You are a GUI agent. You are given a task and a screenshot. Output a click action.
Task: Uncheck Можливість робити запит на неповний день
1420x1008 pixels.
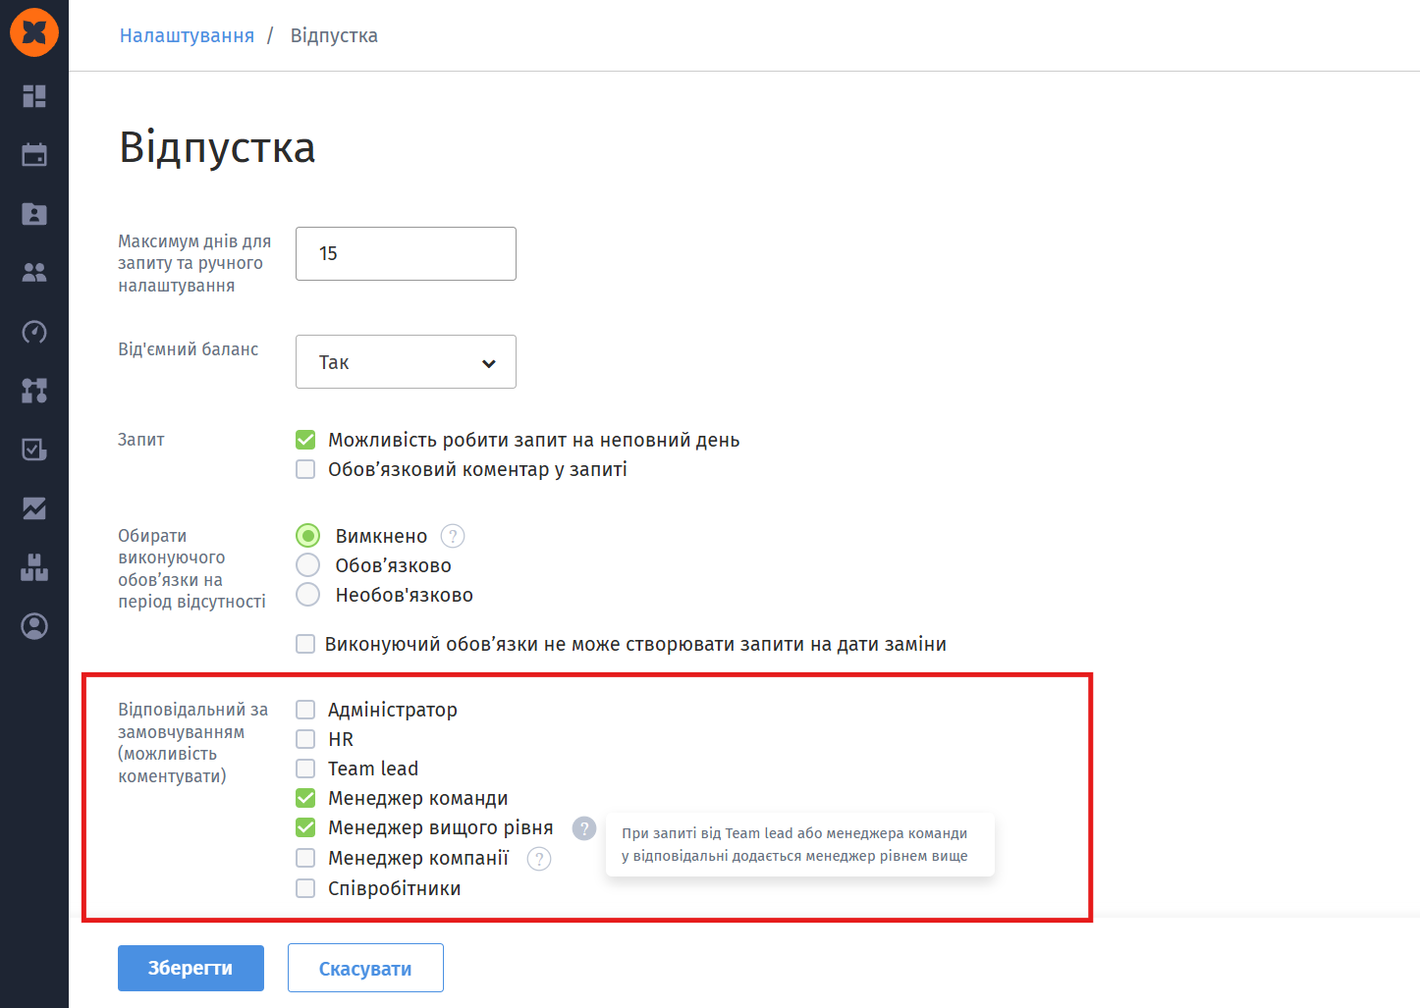click(x=305, y=440)
